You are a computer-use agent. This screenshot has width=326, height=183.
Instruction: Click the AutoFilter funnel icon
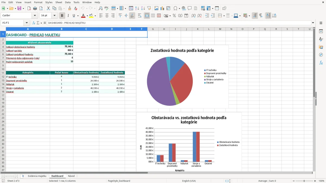point(149,8)
